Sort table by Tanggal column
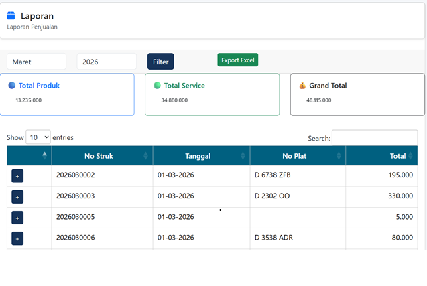The width and height of the screenshot is (427, 286). (x=198, y=156)
